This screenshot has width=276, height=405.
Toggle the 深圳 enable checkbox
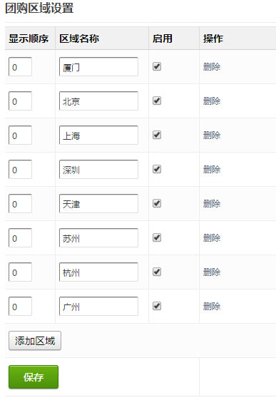click(x=157, y=169)
